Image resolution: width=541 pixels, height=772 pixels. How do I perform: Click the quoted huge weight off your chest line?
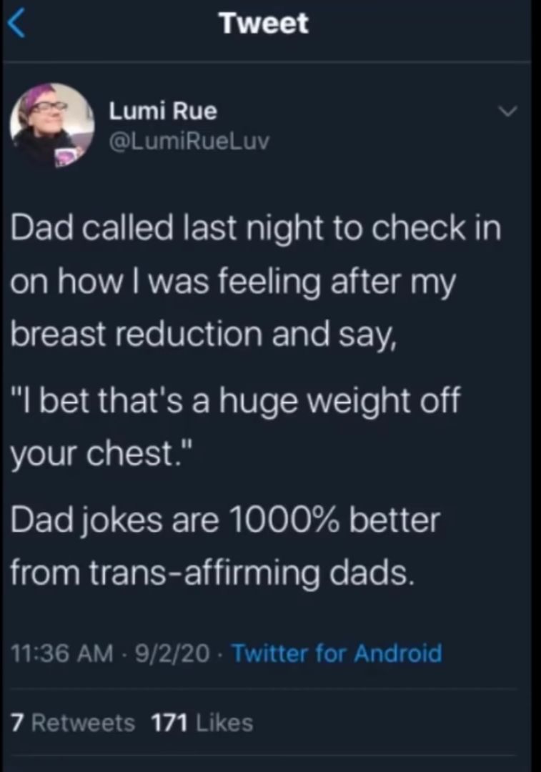click(236, 400)
